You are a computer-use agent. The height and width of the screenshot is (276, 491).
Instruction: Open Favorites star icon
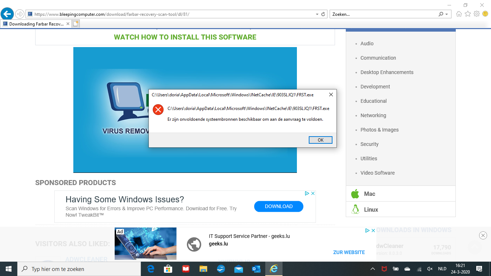[468, 14]
